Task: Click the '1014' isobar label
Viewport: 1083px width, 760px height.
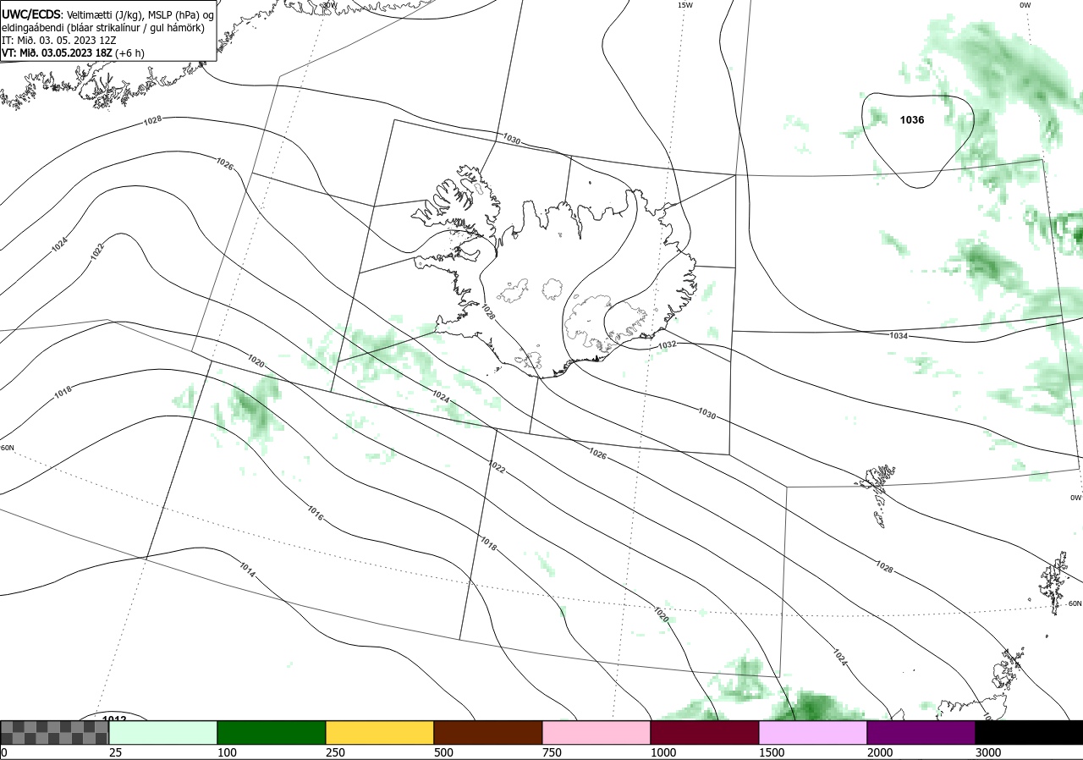Action: [x=247, y=570]
